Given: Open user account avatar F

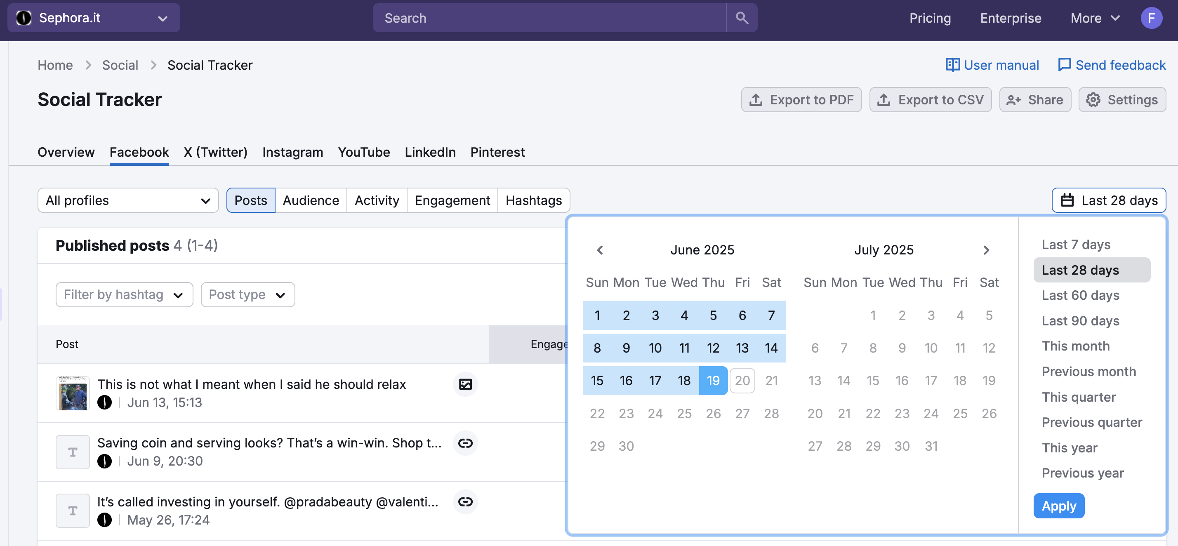Looking at the screenshot, I should pyautogui.click(x=1151, y=18).
